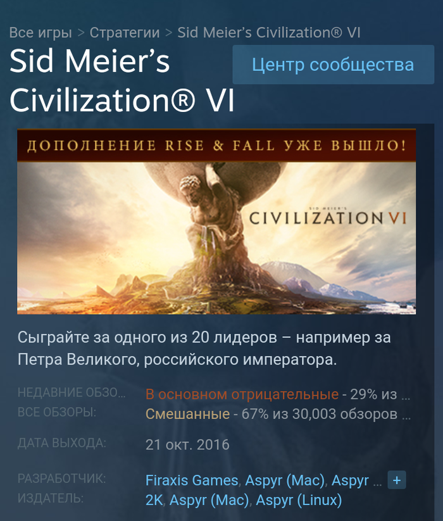Open Aspyr (Mac) in the developer row

click(285, 480)
